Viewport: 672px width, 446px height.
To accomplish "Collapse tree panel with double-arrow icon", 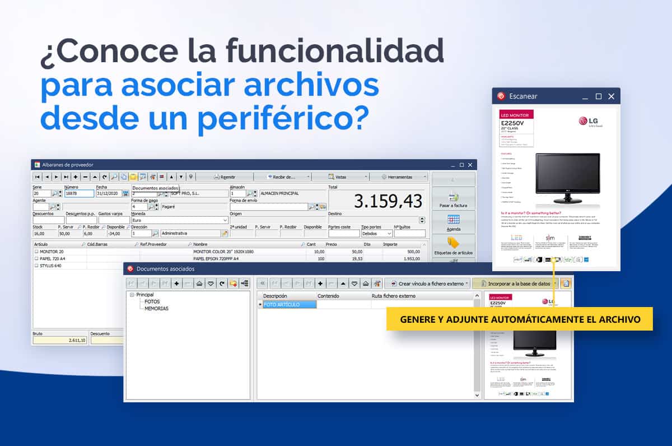I will click(x=263, y=284).
